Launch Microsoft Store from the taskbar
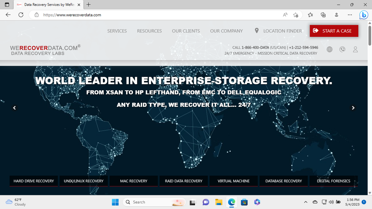The width and height of the screenshot is (372, 209). tap(244, 202)
